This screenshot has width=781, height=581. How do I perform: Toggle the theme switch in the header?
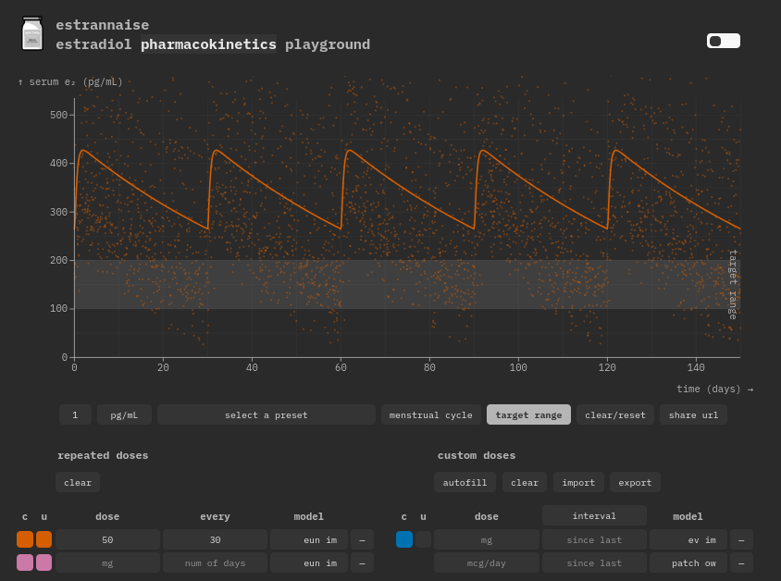point(724,41)
